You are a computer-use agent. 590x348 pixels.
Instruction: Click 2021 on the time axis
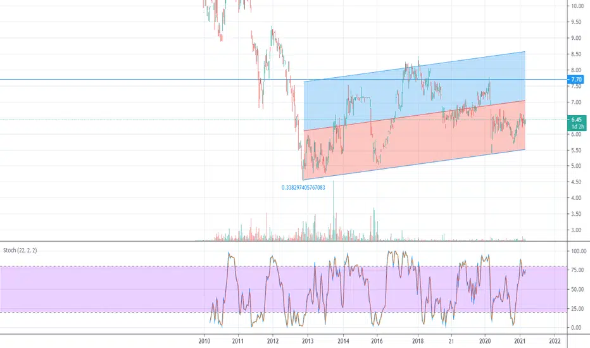click(x=520, y=341)
